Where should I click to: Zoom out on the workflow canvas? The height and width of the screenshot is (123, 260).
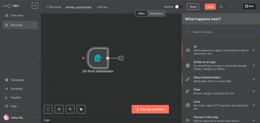70,109
